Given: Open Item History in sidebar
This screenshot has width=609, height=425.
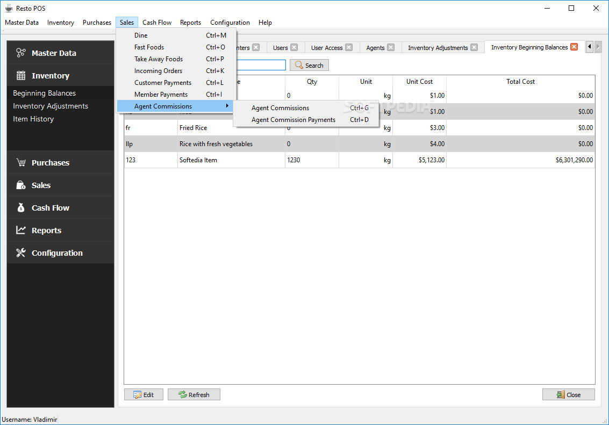Looking at the screenshot, I should coord(33,119).
